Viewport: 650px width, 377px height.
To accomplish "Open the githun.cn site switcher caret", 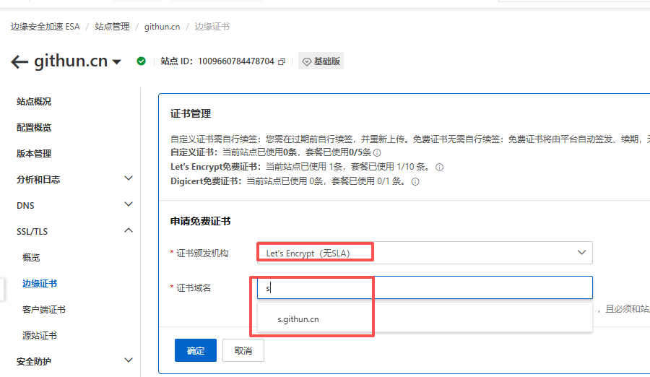I will pyautogui.click(x=117, y=62).
